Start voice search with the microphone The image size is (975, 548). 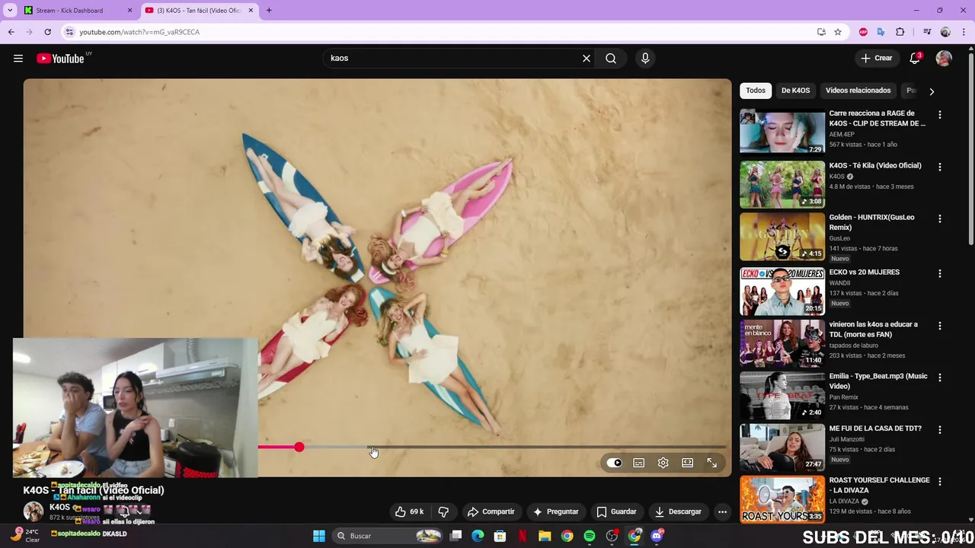pyautogui.click(x=645, y=59)
